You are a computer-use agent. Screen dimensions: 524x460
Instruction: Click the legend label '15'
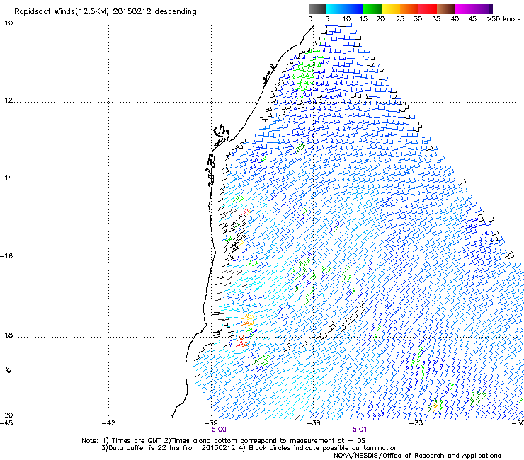363,19
